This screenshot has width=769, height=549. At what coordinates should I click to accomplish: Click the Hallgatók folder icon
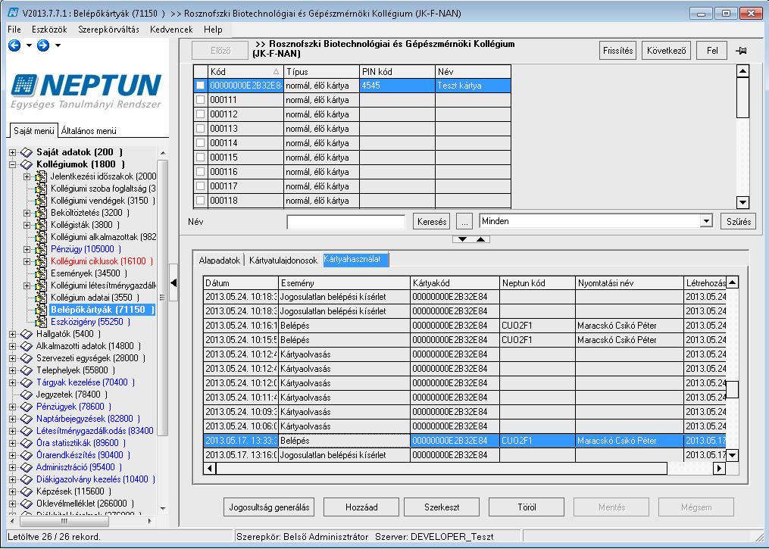26,334
